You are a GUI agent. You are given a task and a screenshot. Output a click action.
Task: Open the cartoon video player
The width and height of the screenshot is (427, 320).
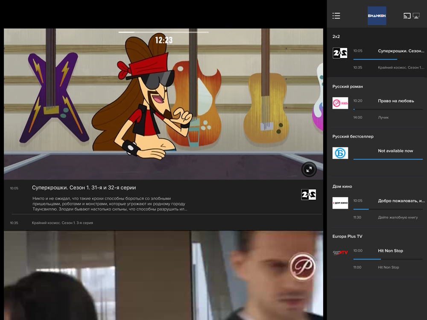tap(164, 104)
